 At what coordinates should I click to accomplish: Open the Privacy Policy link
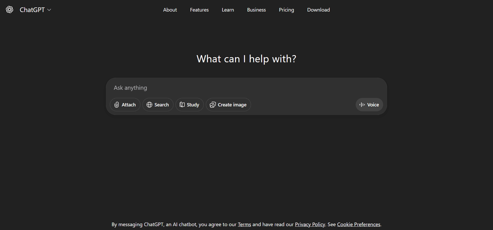(310, 224)
